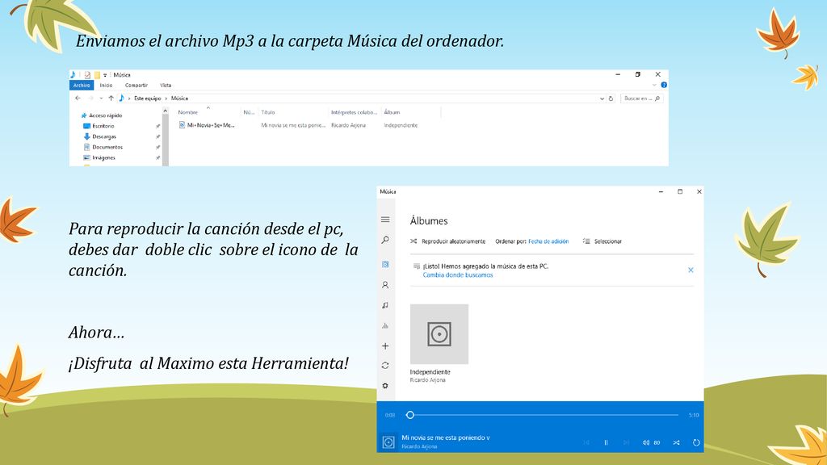Switch to the Vista ribbon tab

166,86
